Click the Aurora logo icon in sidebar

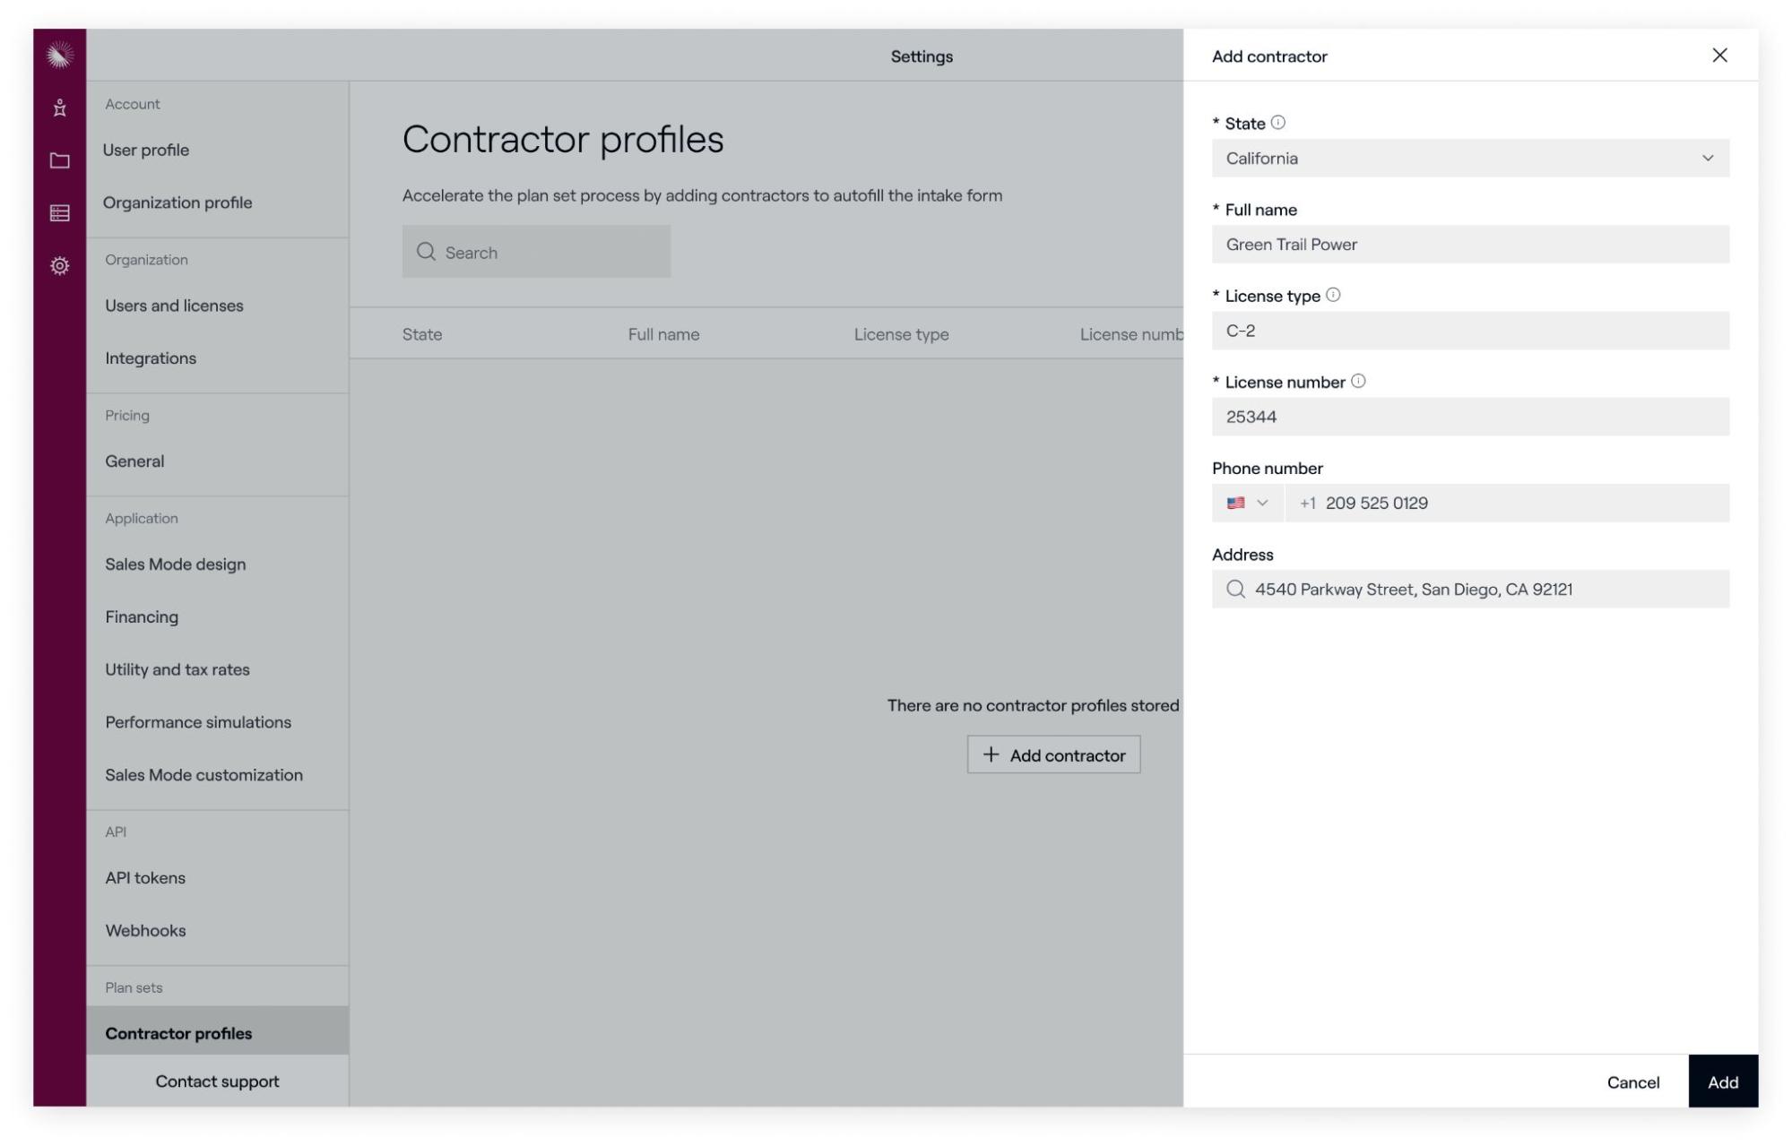[x=59, y=56]
